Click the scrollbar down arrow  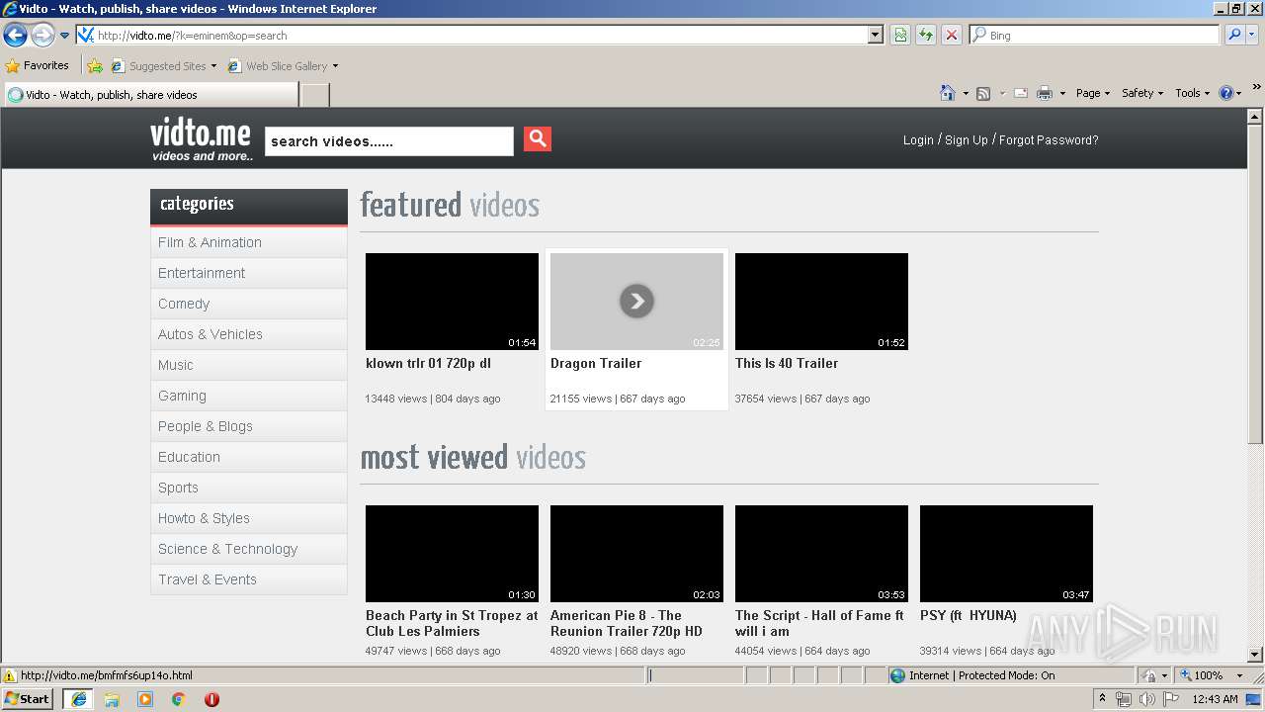[x=1255, y=655]
